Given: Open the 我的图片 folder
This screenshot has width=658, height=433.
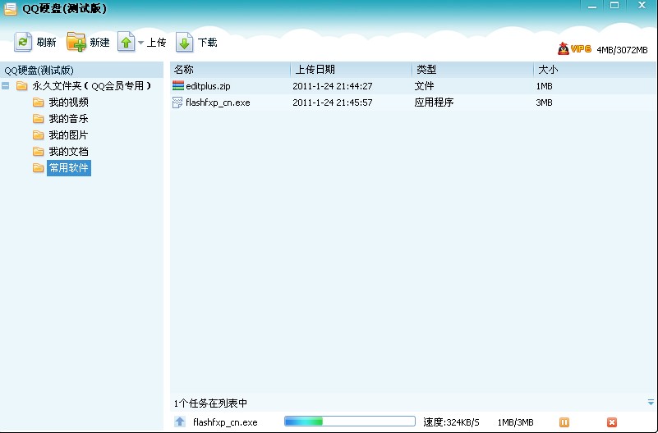Looking at the screenshot, I should [68, 134].
